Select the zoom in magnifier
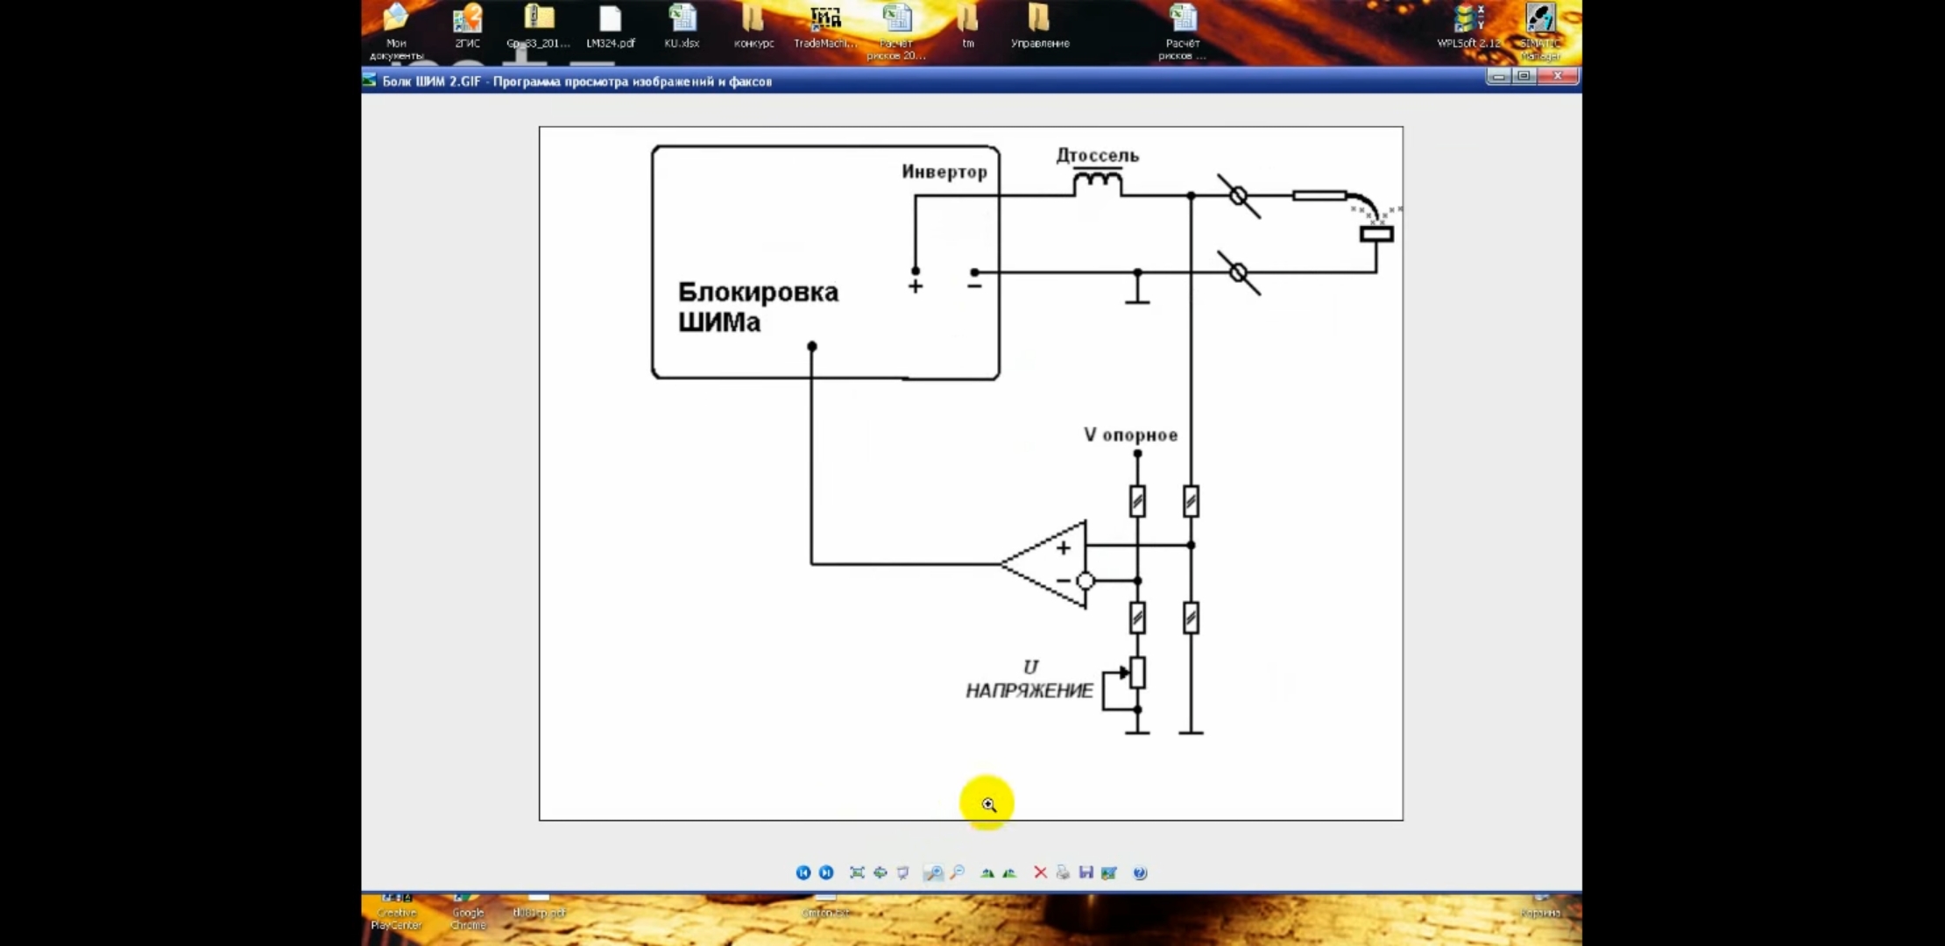The image size is (1945, 946). click(933, 872)
